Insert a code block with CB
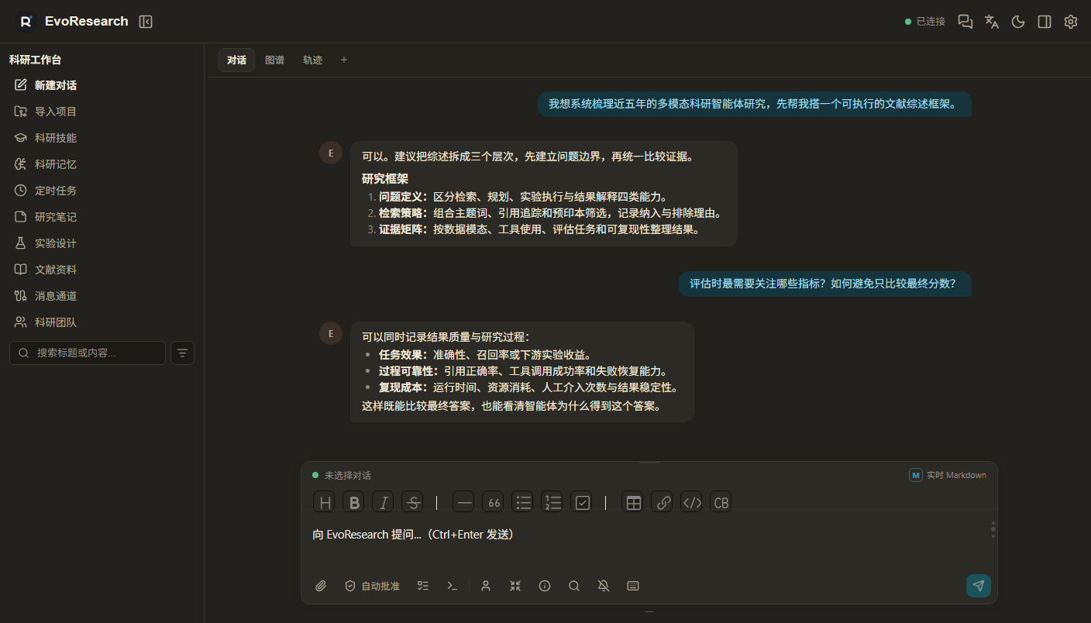Screen dimensions: 1091x623 coord(721,502)
